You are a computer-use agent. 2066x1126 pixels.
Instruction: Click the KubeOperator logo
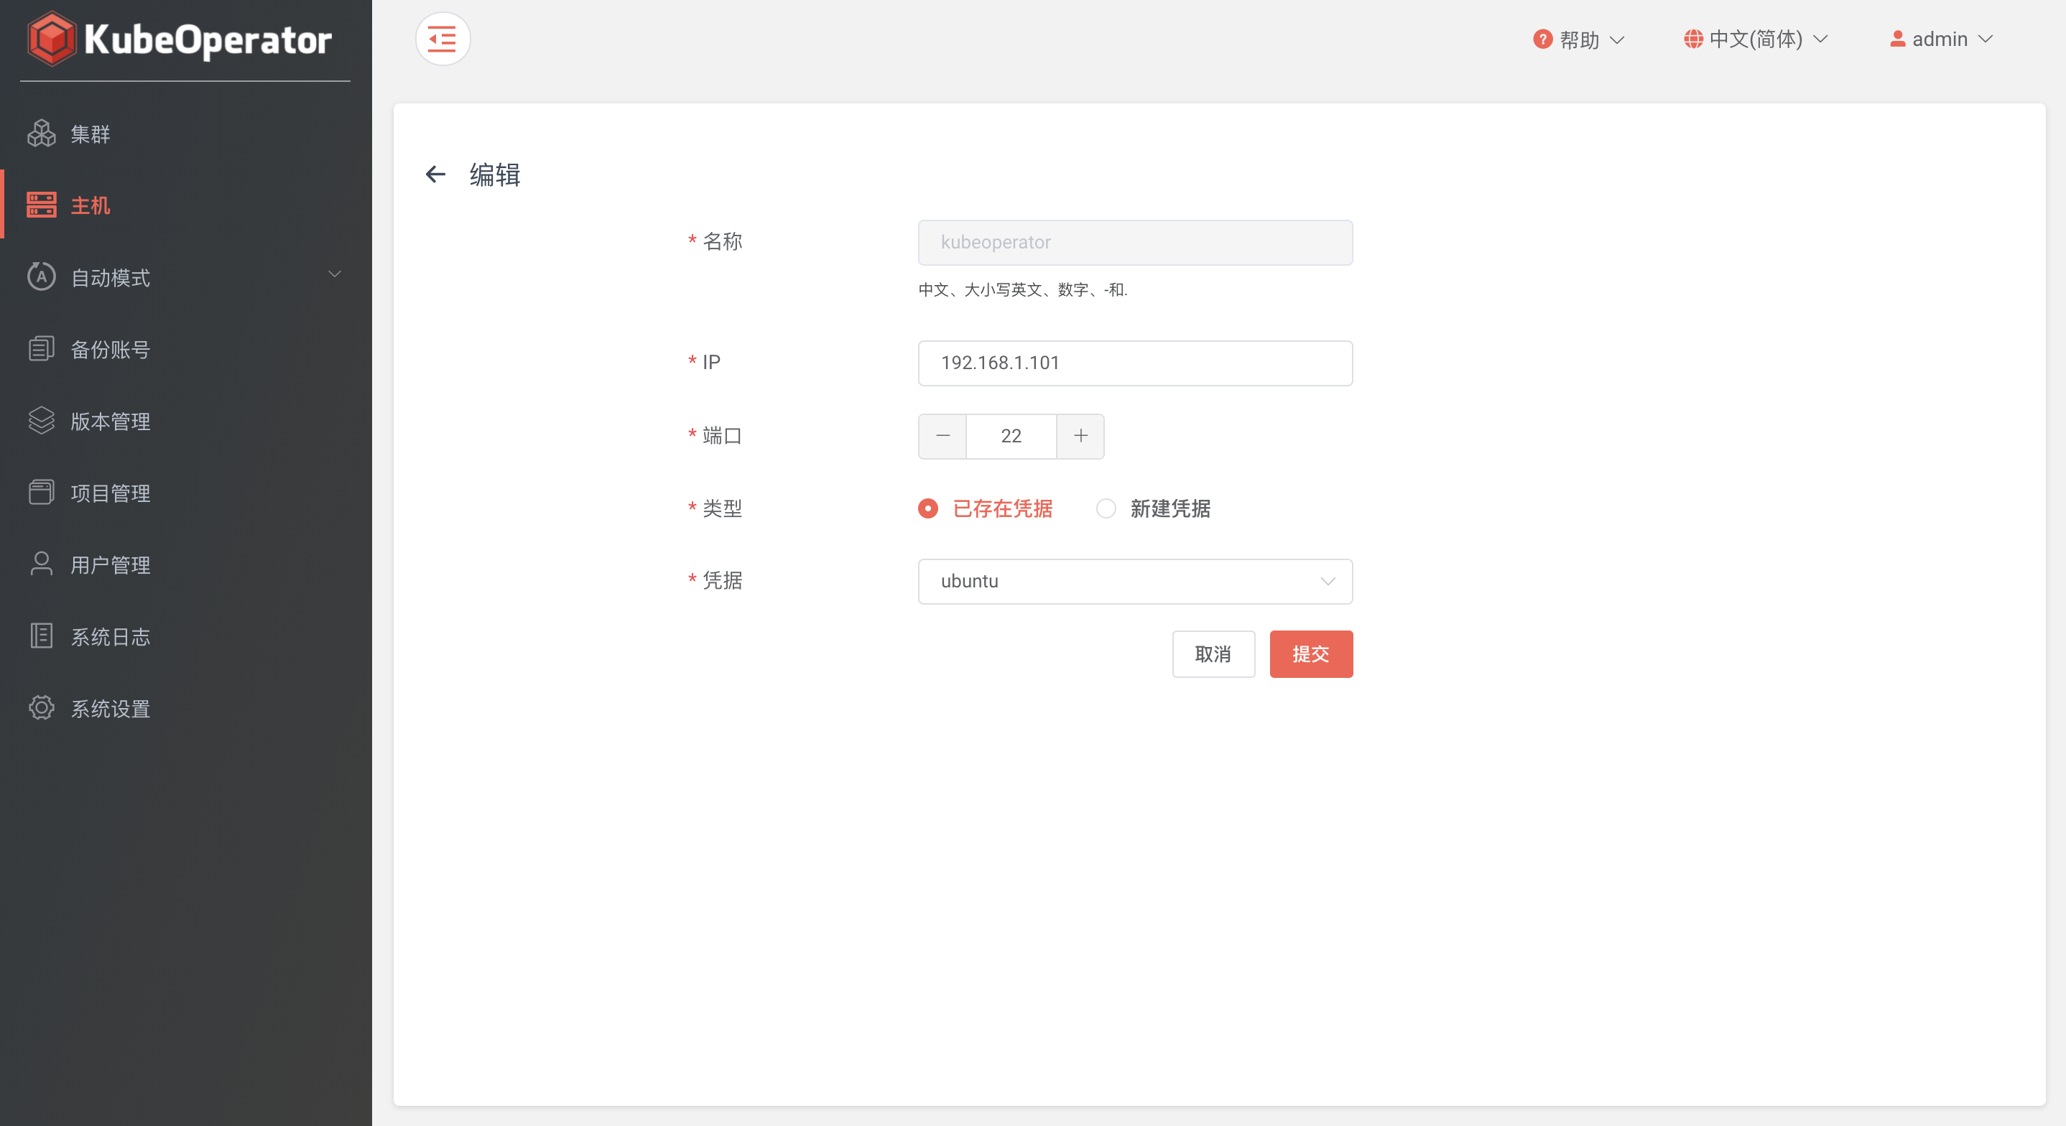pos(180,39)
